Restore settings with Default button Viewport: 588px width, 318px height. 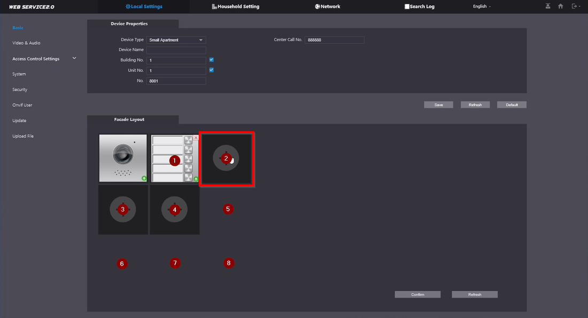pos(512,105)
